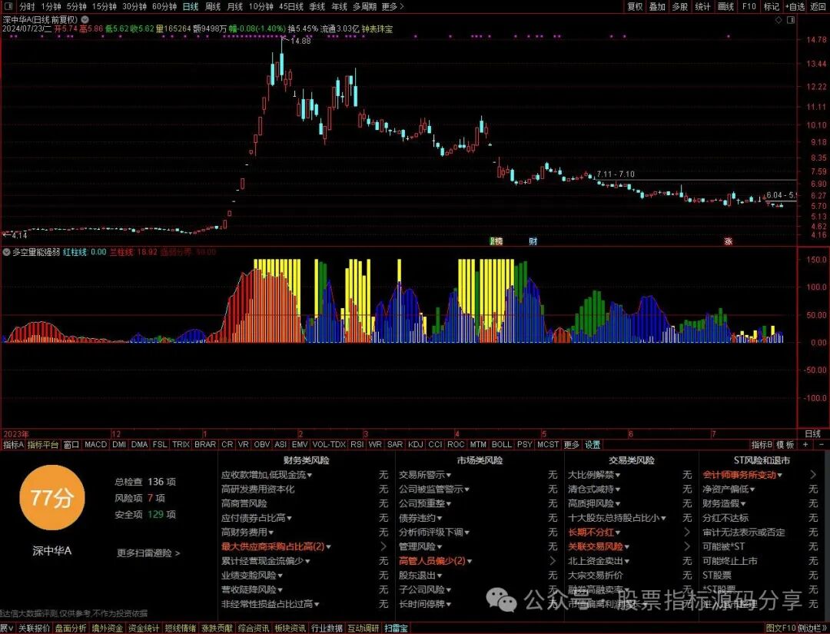Open the 扫雷宝 bottom tab
This screenshot has width=830, height=634.
(x=397, y=628)
